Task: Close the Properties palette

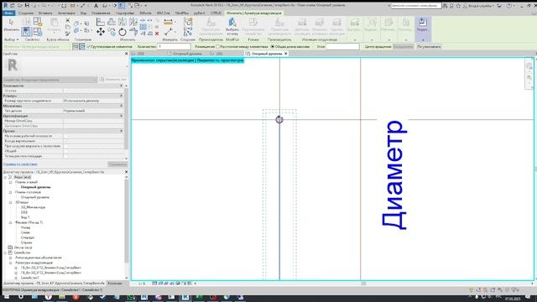Action: pos(126,54)
